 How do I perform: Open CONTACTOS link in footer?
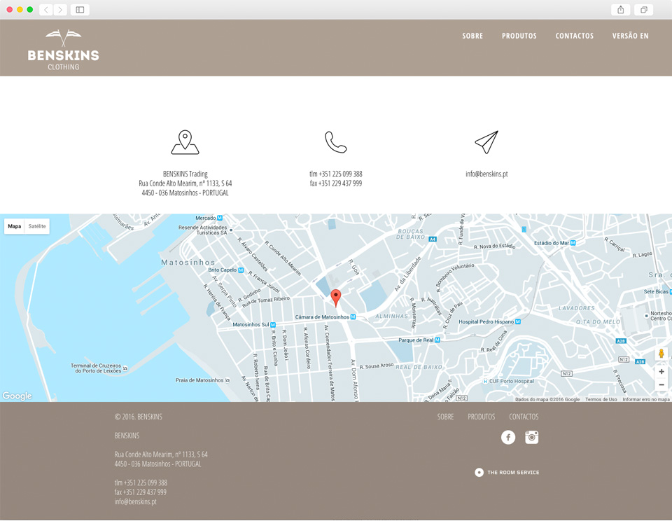[524, 417]
